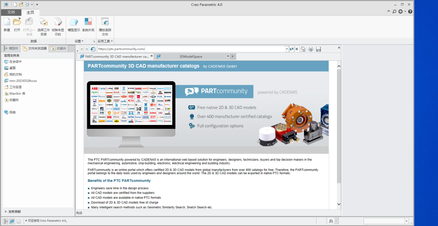
Task: Open 桌面 desktop folder
Action: [10, 68]
